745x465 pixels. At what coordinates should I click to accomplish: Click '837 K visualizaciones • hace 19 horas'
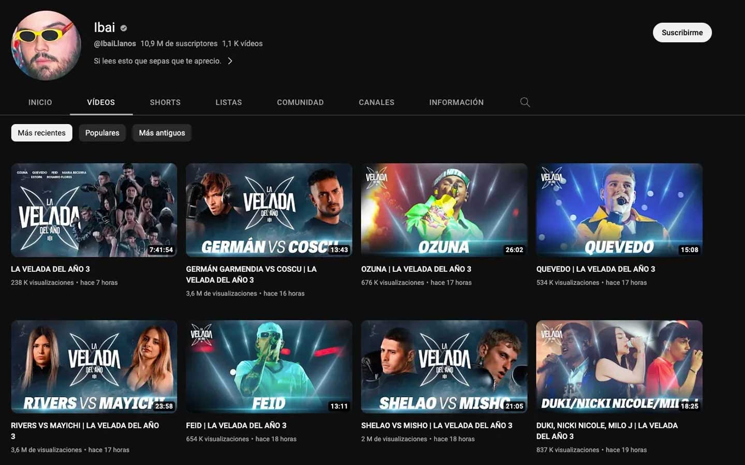[x=591, y=450]
